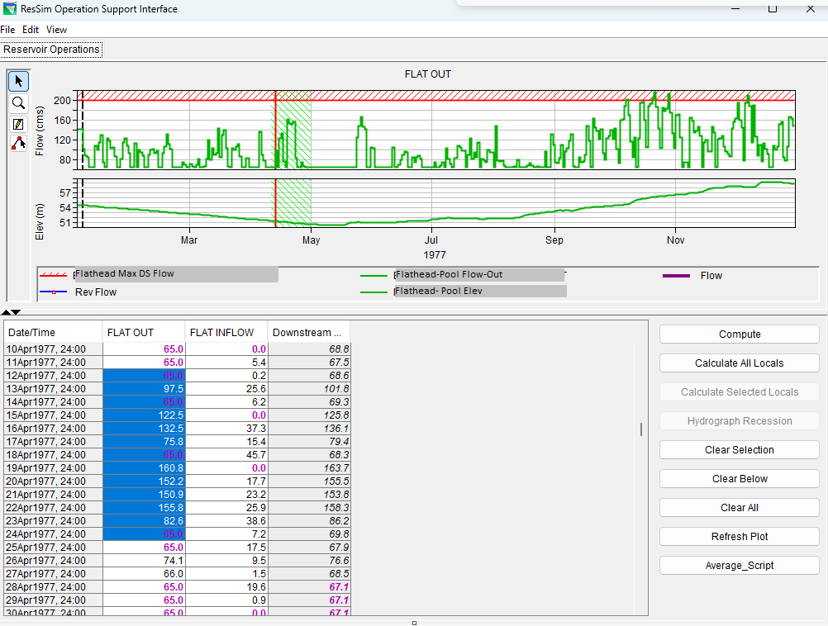Screen dimensions: 828x626
Task: Open the Edit menu
Action: [x=31, y=30]
